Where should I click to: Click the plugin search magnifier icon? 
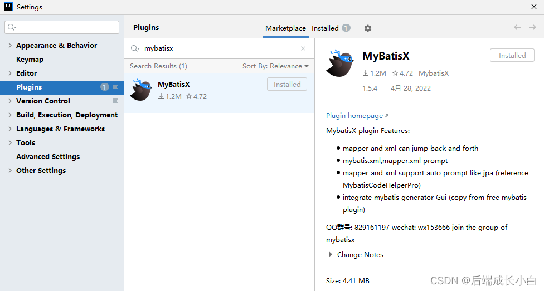(x=135, y=48)
